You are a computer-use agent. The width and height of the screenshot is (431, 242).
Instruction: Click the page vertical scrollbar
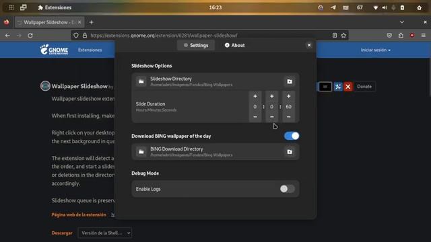click(429, 77)
